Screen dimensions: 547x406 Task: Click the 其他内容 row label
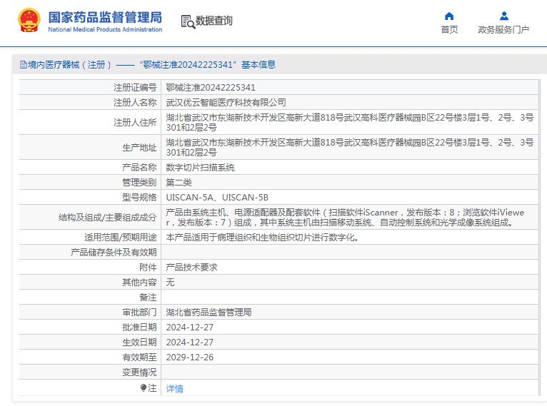[139, 283]
